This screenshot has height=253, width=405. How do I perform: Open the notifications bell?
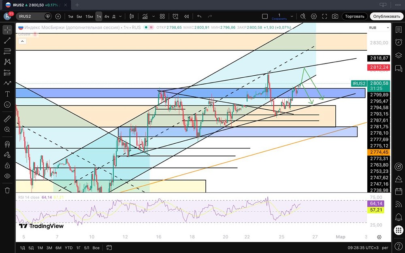click(x=399, y=217)
